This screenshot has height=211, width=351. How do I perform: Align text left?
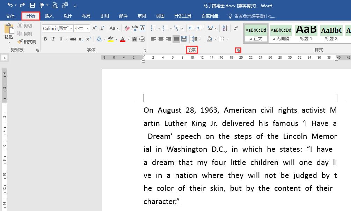click(x=153, y=39)
